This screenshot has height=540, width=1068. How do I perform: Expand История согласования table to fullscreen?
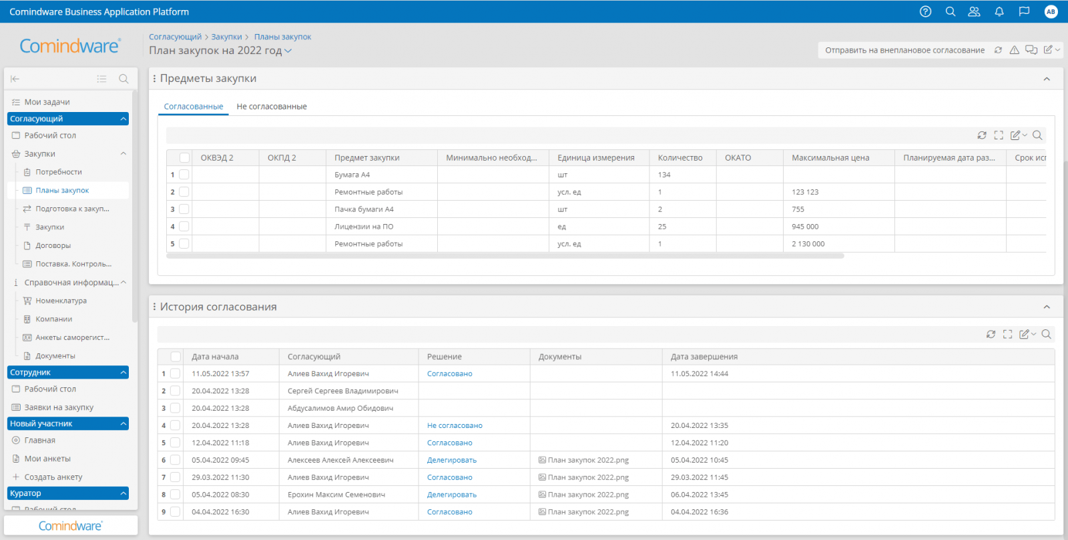click(x=1007, y=334)
